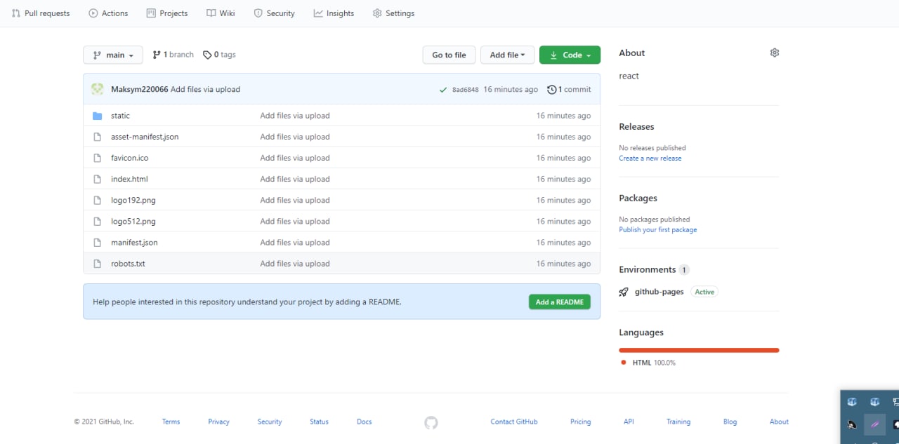Open the static folder
This screenshot has width=899, height=444.
120,116
